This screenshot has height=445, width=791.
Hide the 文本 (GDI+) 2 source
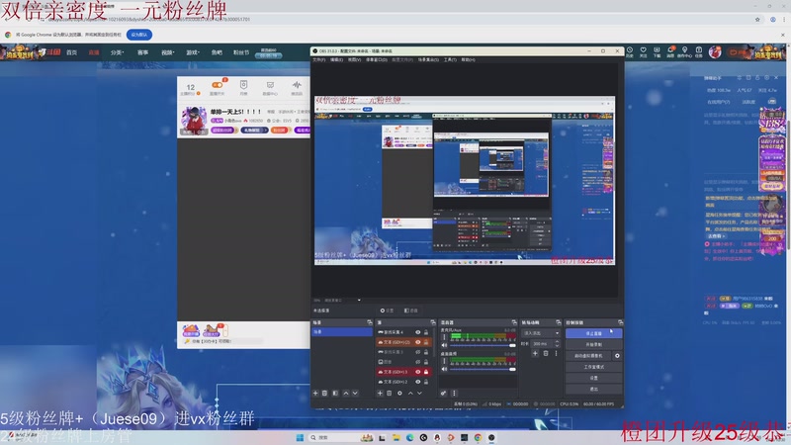click(x=417, y=382)
